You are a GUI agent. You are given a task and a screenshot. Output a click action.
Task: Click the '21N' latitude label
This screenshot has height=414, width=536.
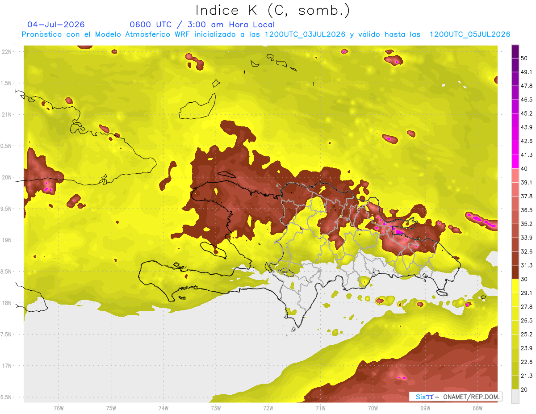[x=8, y=115]
